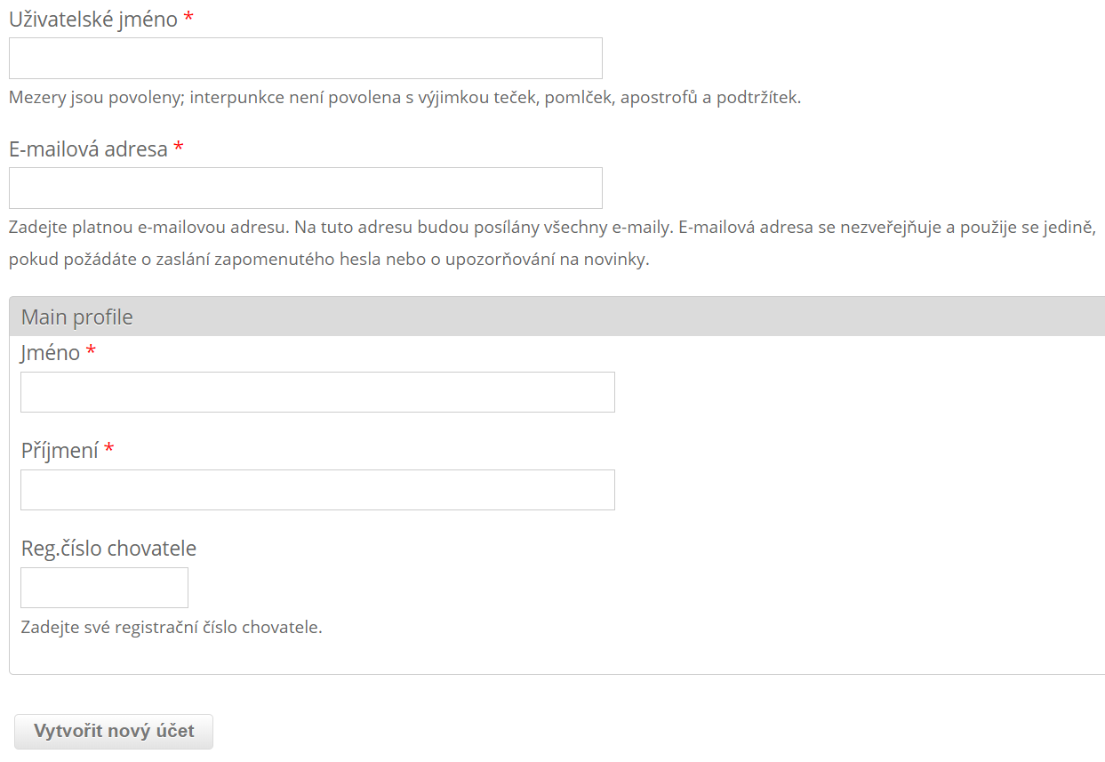The width and height of the screenshot is (1105, 762).
Task: Focus the E-mailová adresa input box
Action: click(x=305, y=188)
